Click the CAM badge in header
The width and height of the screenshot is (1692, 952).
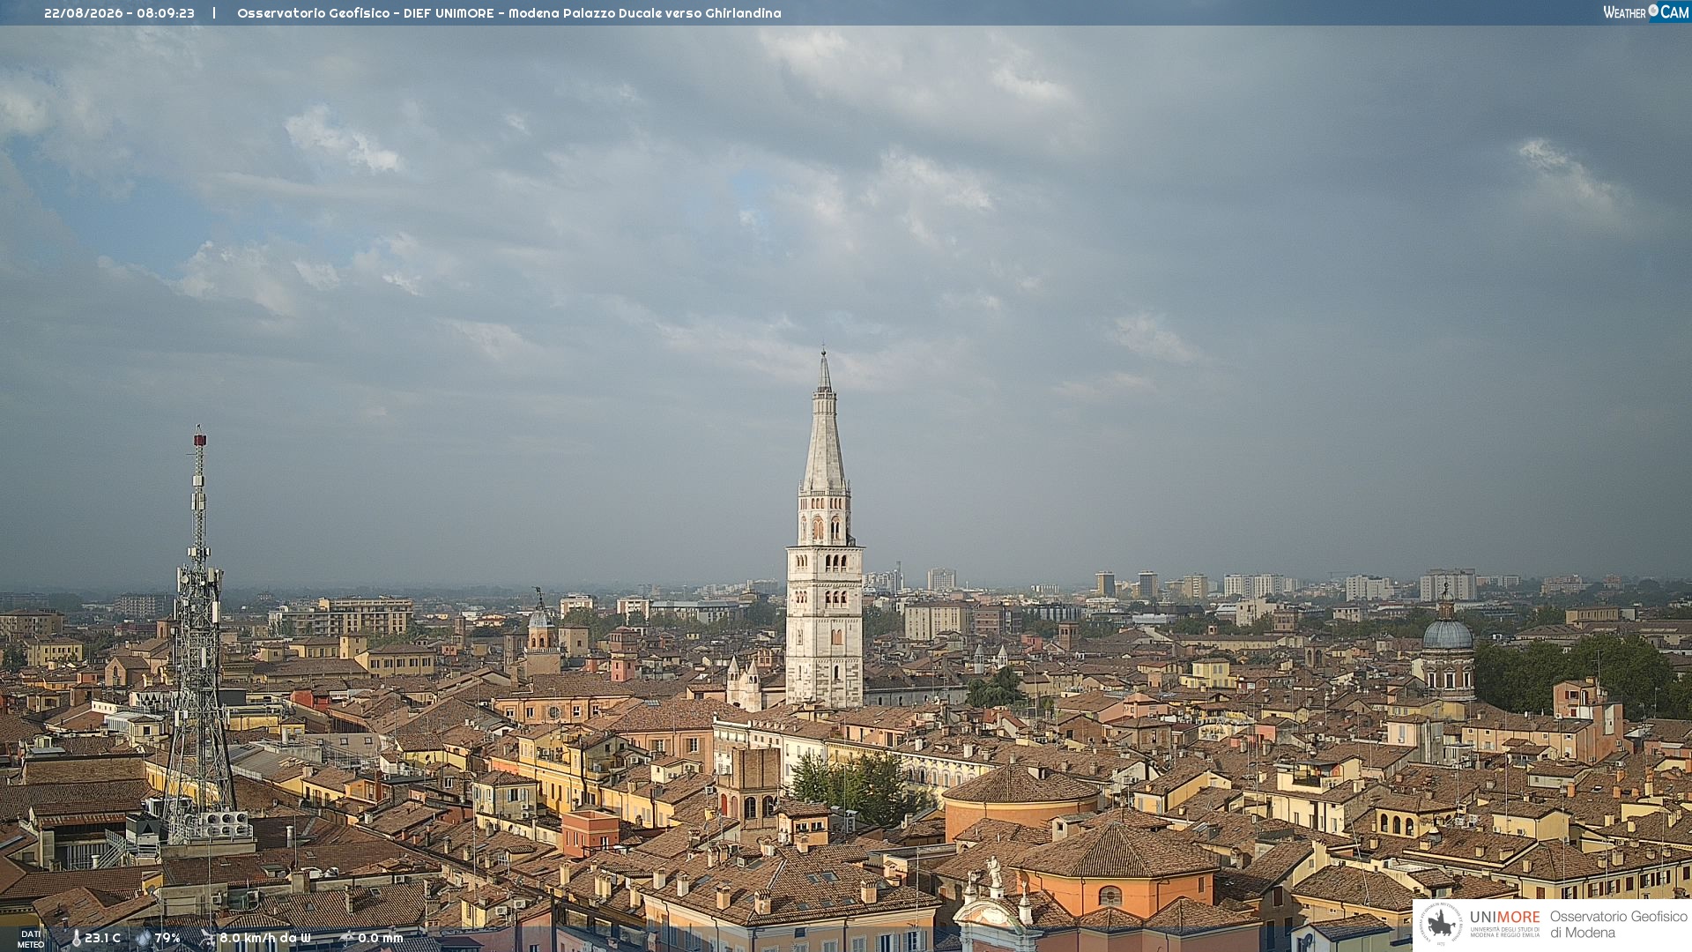pyautogui.click(x=1669, y=12)
